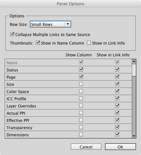141x155 pixels.
Task: Select the Transparency row label
Action: [19, 127]
